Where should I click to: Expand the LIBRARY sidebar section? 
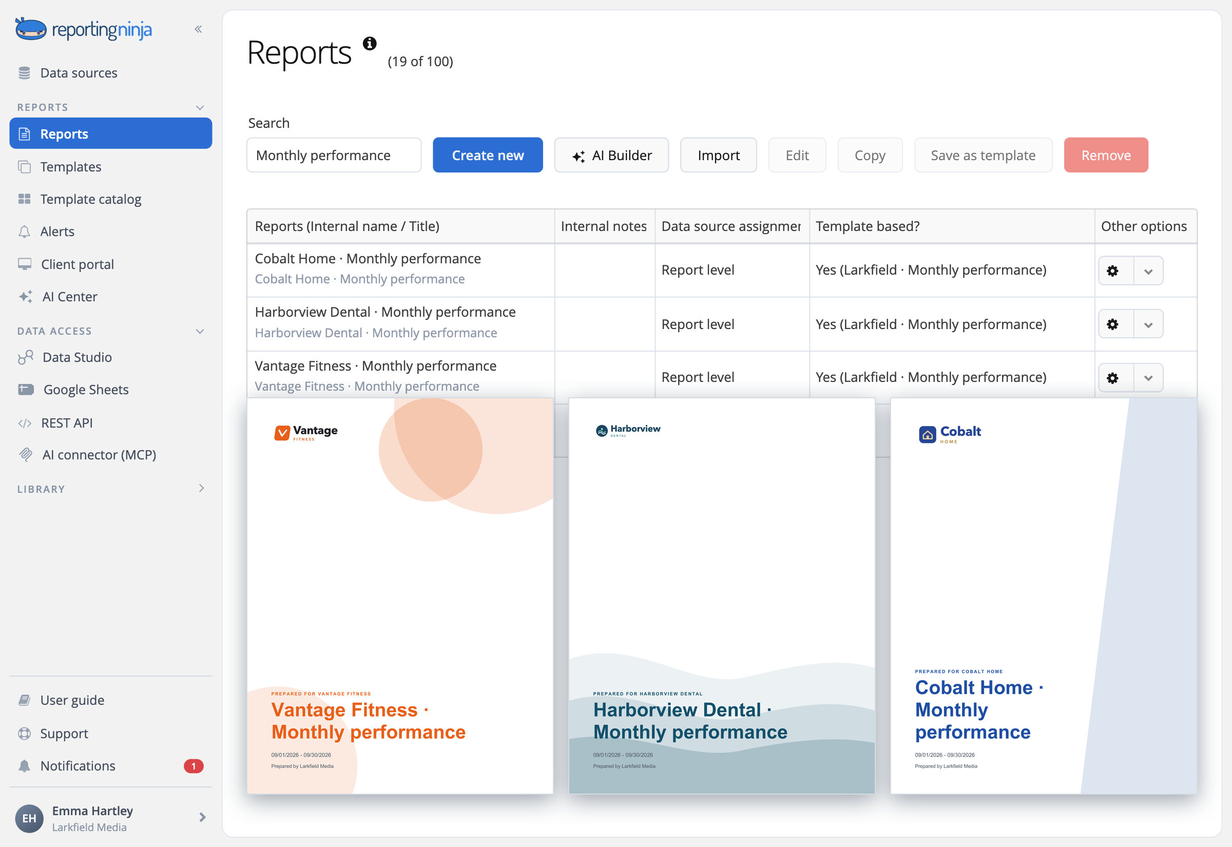click(201, 488)
